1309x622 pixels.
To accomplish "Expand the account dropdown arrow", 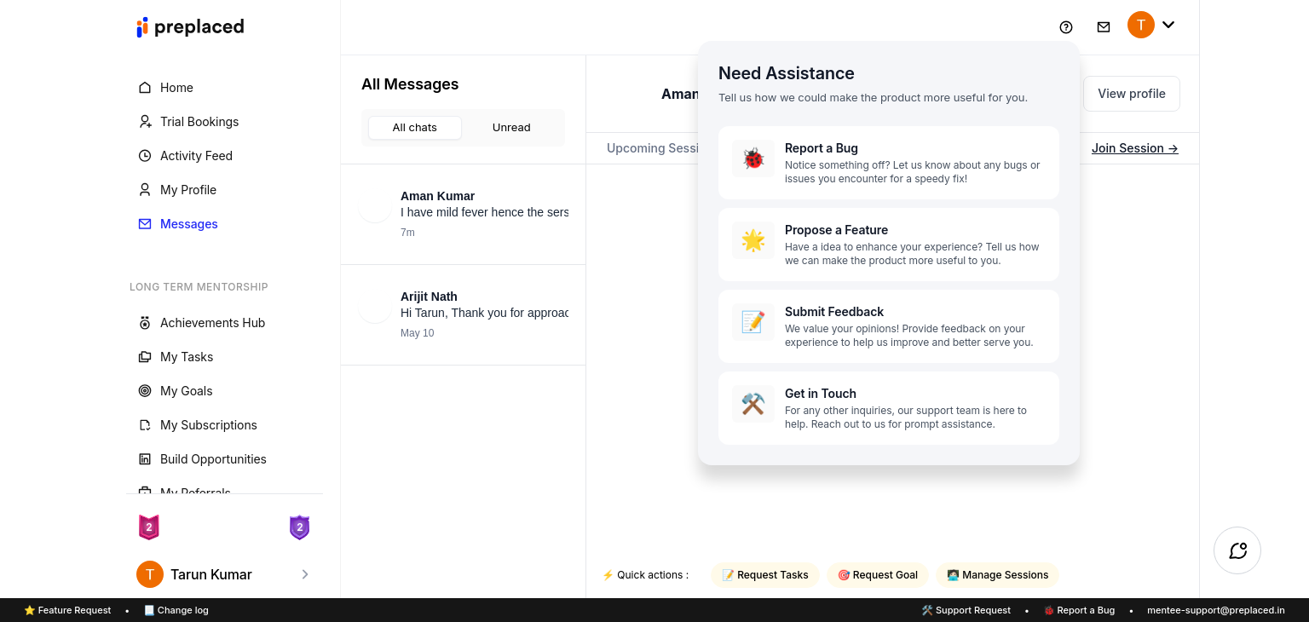I will point(1168,25).
